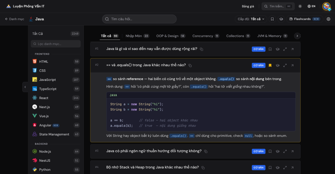The width and height of the screenshot is (335, 174).
Task: Mark question #1 as learned
Action: [277, 49]
